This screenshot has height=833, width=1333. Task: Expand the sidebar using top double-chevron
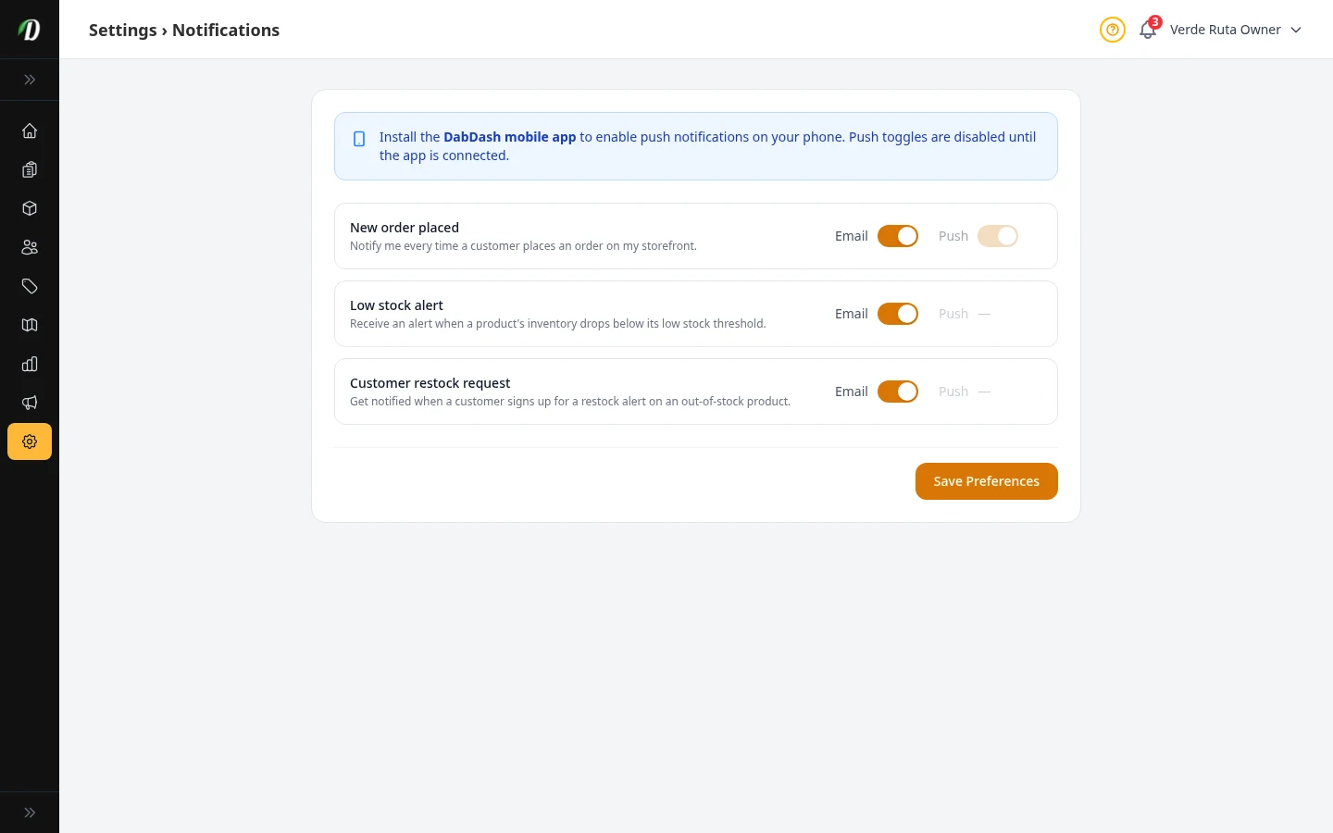coord(30,80)
